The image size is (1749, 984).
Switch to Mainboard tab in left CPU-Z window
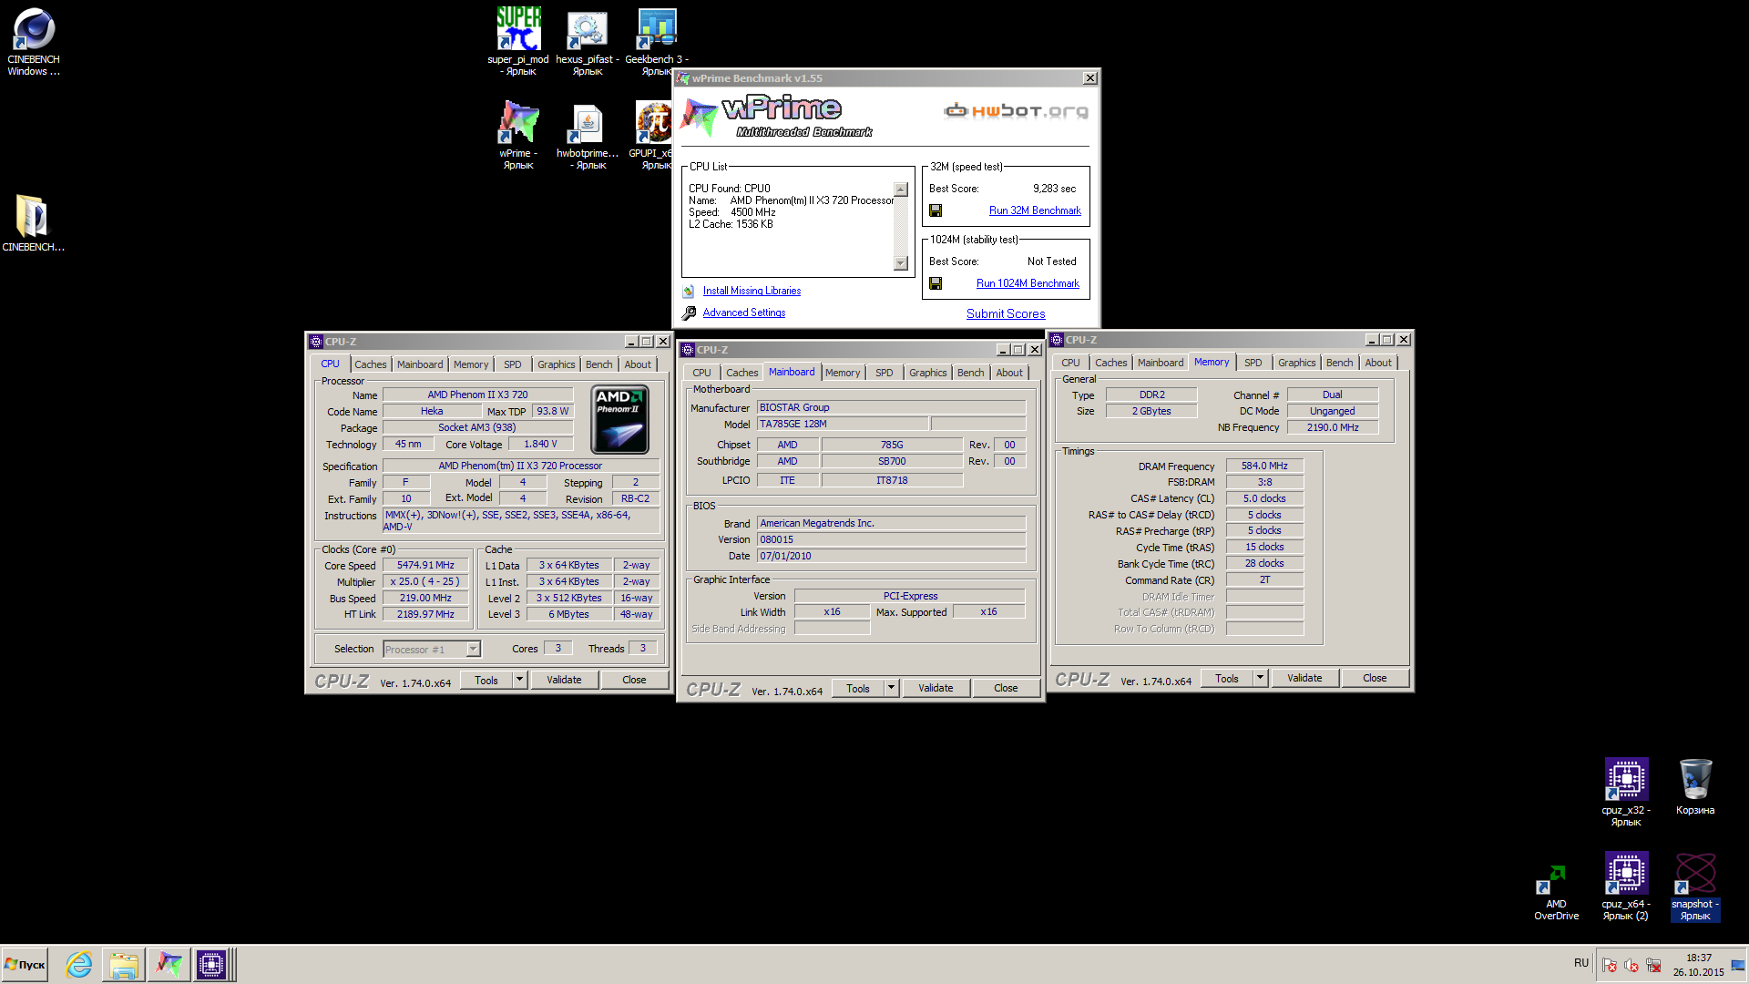click(420, 364)
